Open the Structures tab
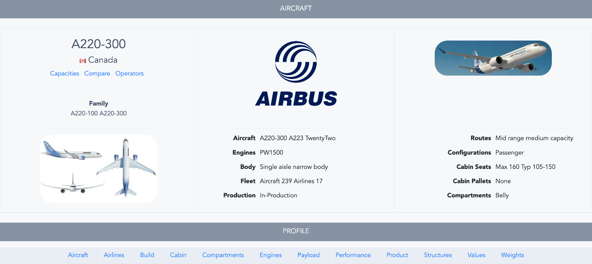Image resolution: width=592 pixels, height=264 pixels. coord(438,255)
